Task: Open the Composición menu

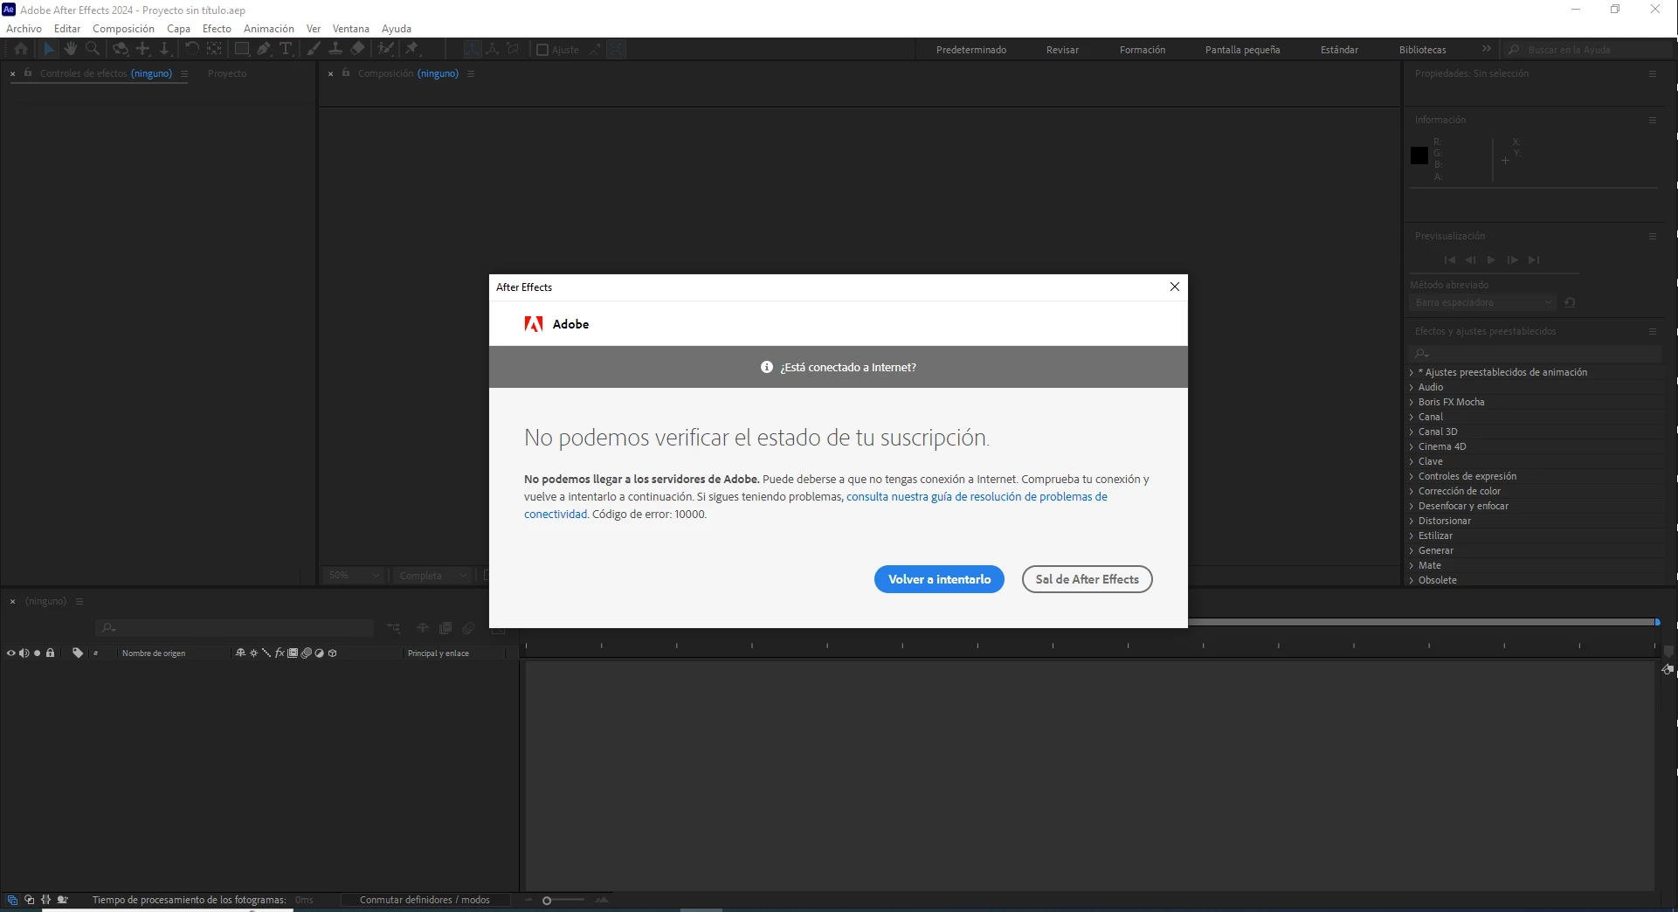Action: 123,28
